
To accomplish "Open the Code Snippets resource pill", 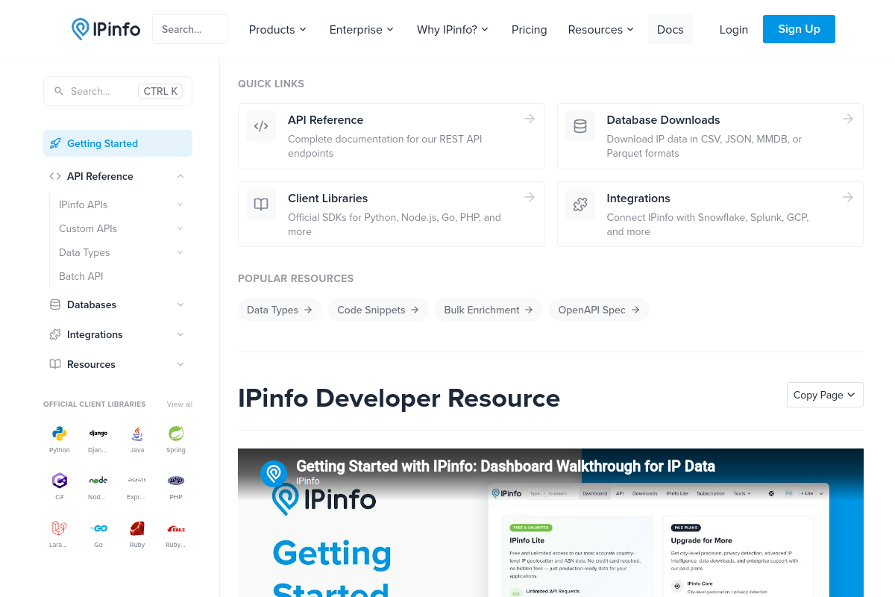I will pyautogui.click(x=378, y=310).
